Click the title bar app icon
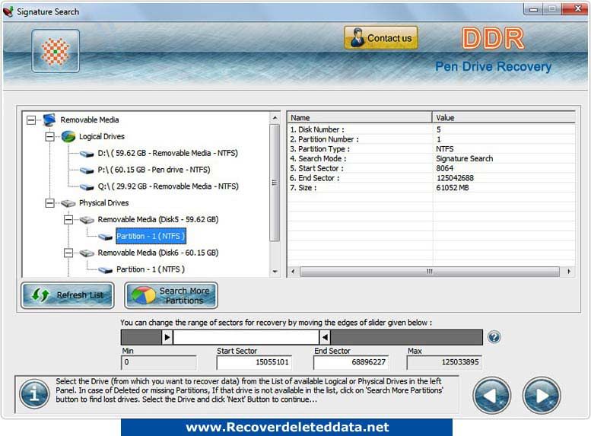The height and width of the screenshot is (436, 591). point(8,11)
